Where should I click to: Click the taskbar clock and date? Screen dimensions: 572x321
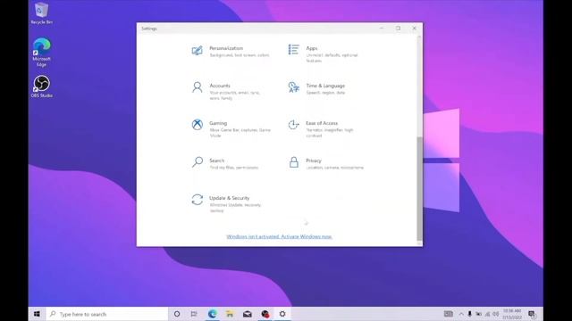point(512,314)
